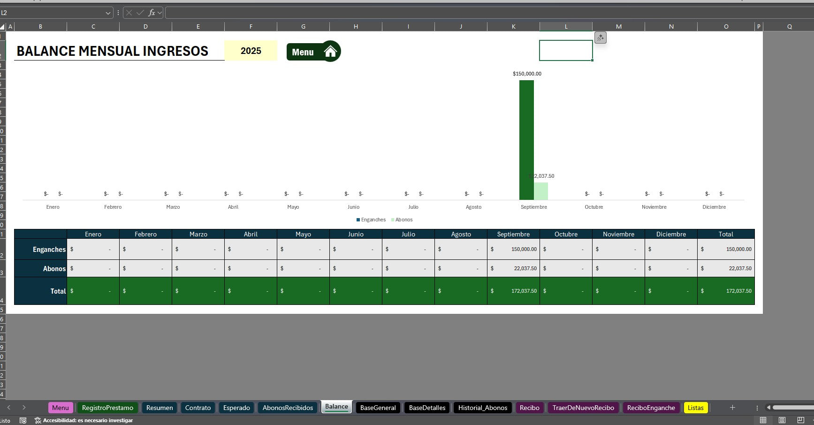This screenshot has width=814, height=425.
Task: Click the macro recording status bar icon
Action: point(23,420)
